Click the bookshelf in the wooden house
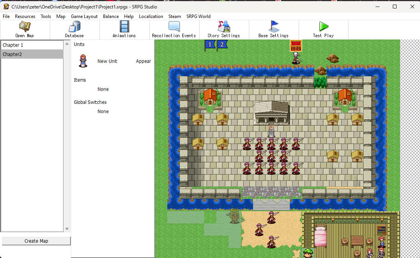420x258 pixels. pyautogui.click(x=382, y=231)
